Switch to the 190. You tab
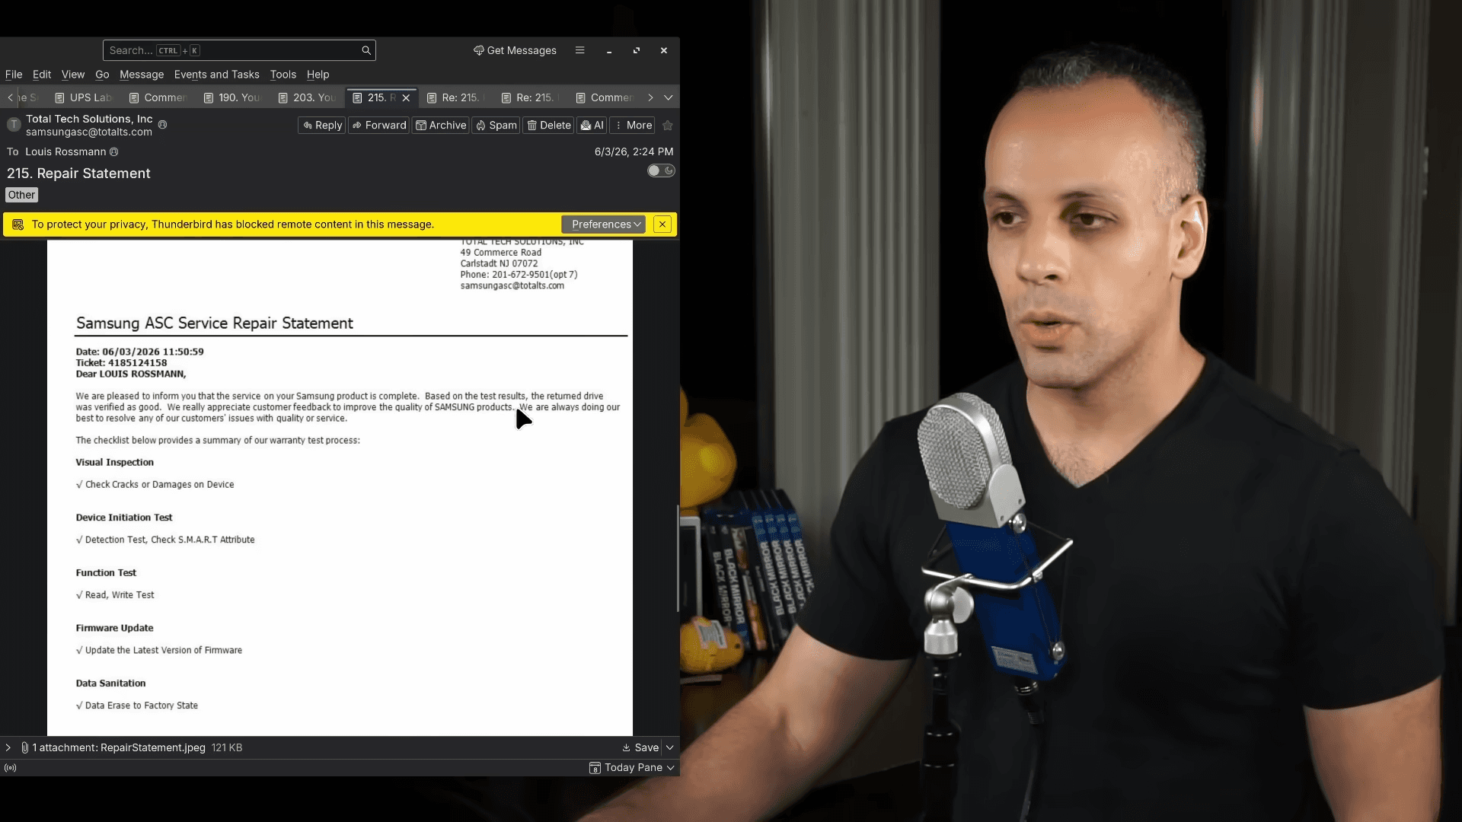The width and height of the screenshot is (1462, 822). tap(232, 97)
